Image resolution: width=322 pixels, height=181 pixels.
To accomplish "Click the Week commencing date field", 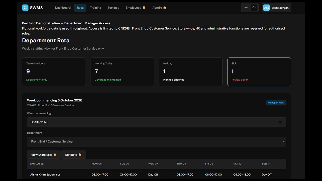I will [x=156, y=122].
